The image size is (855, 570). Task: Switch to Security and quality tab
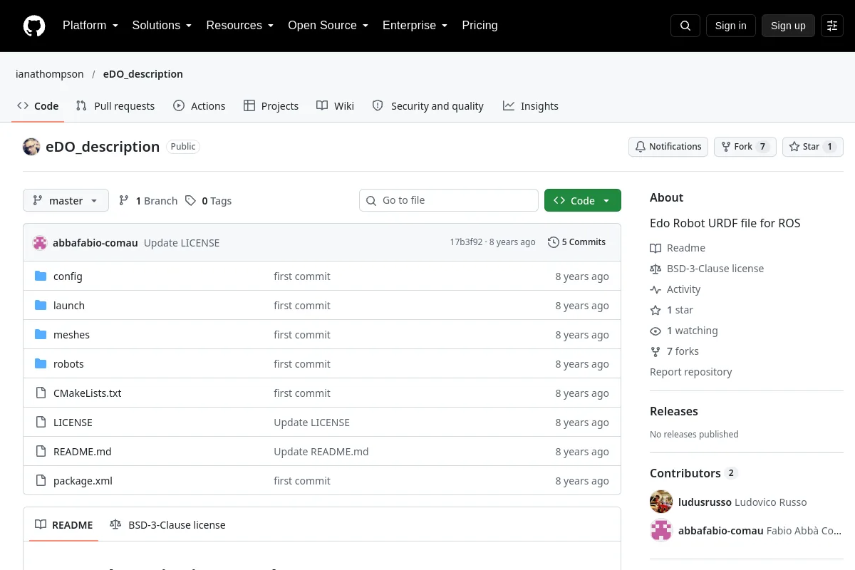click(428, 106)
